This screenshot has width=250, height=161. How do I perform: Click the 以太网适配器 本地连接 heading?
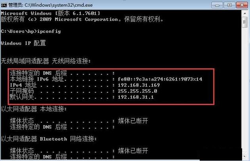pos(34,109)
